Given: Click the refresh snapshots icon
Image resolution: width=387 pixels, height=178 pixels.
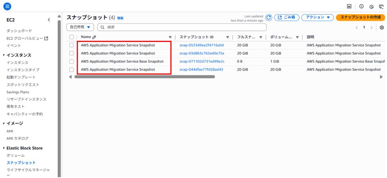Looking at the screenshot, I should tap(269, 17).
